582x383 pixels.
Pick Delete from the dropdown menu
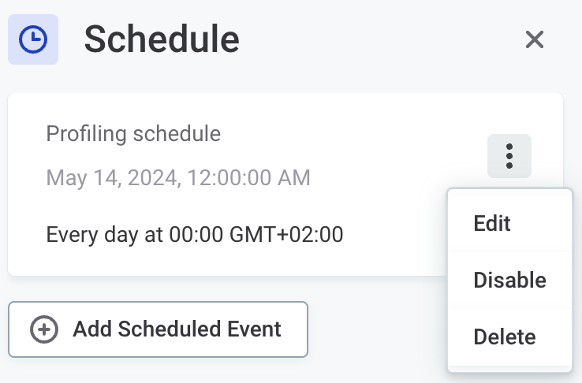[x=505, y=337]
